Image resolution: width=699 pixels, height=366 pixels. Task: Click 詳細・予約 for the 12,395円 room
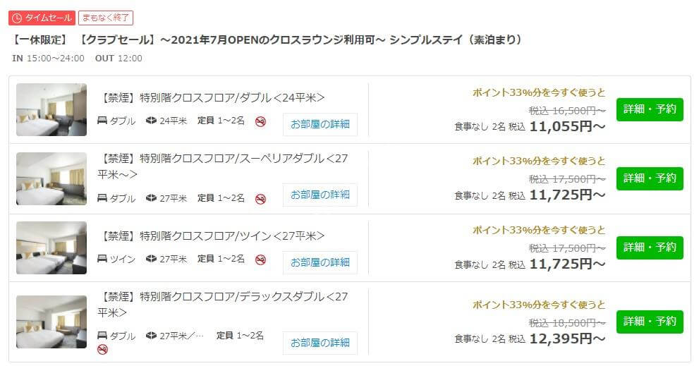point(650,322)
